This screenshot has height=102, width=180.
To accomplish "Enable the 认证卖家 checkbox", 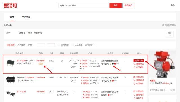I will (73, 45).
